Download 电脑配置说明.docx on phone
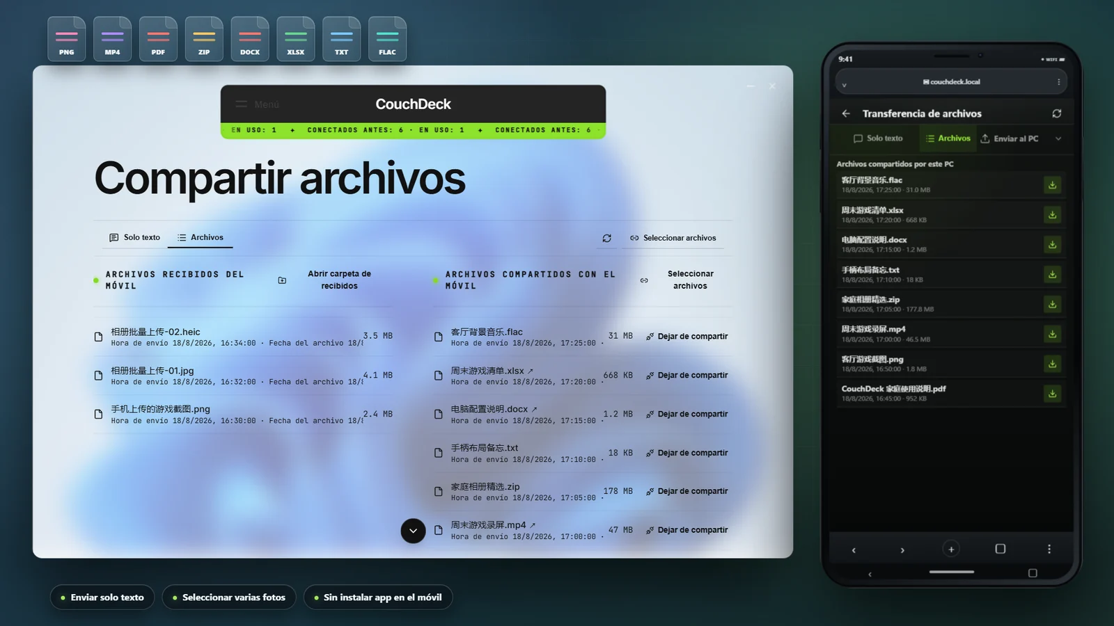The width and height of the screenshot is (1114, 626). click(1052, 245)
